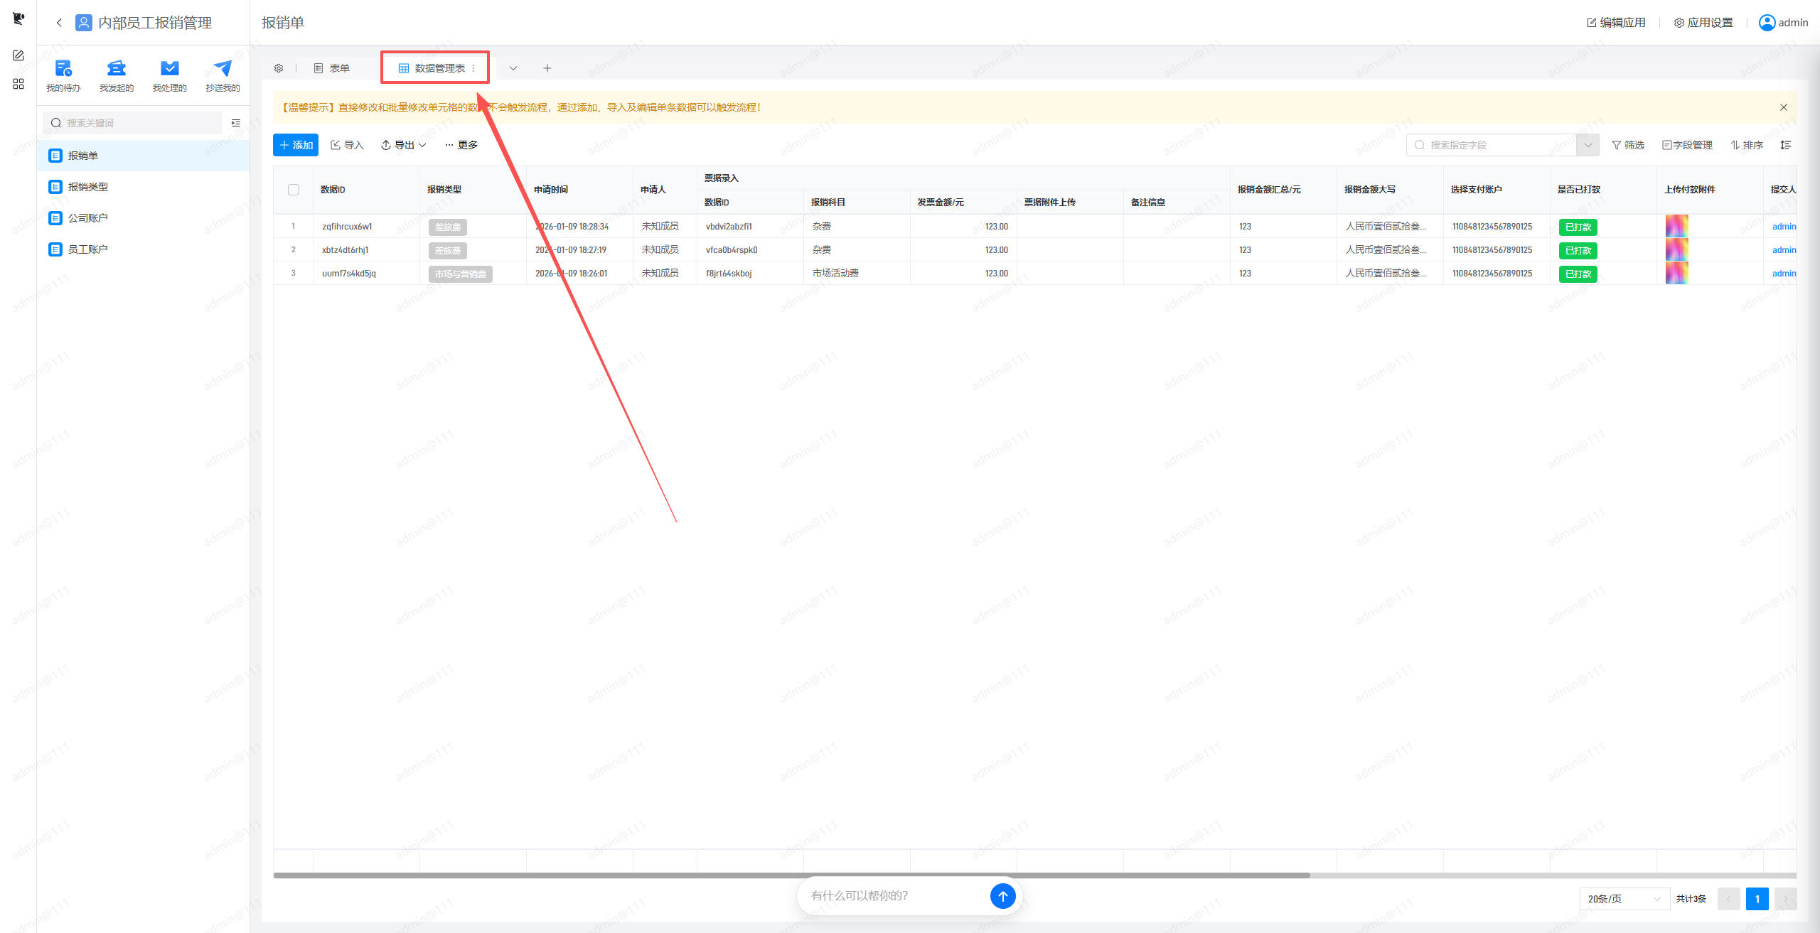Click 排序 sort button

click(1747, 145)
